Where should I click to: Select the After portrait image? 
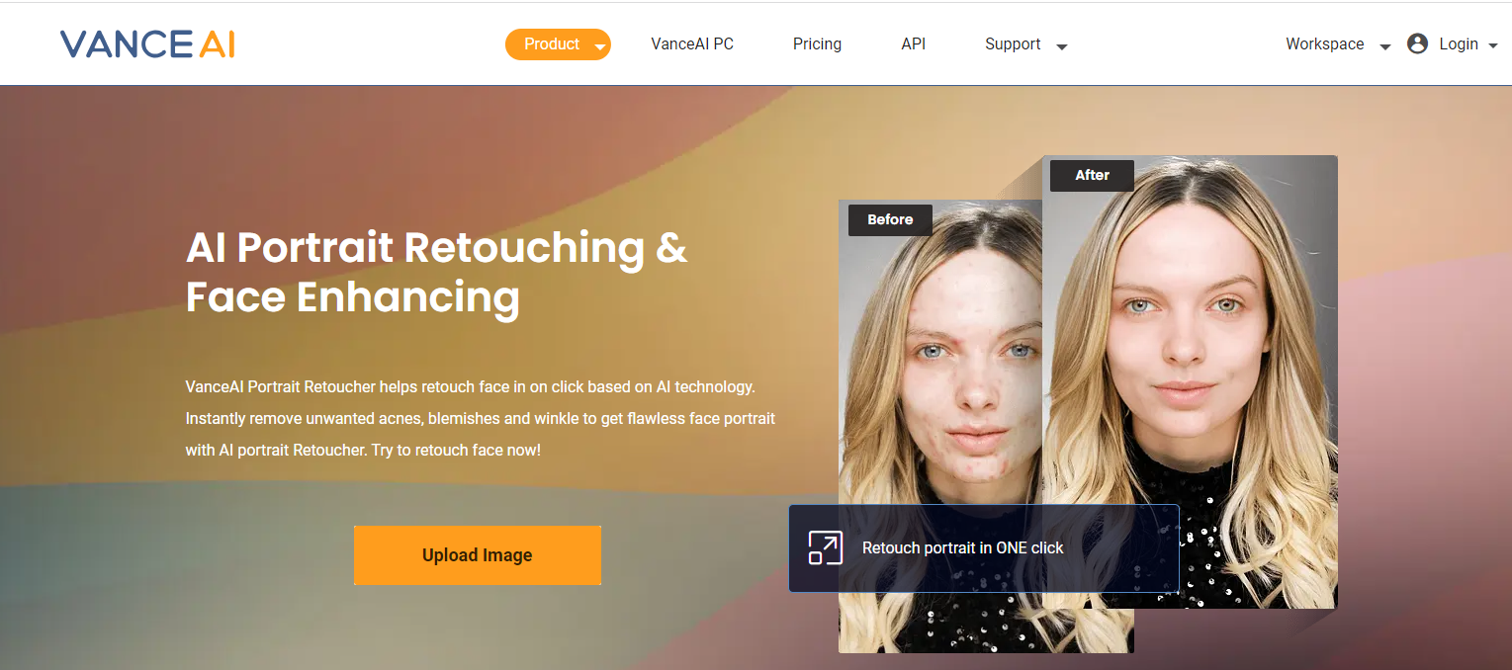tap(1190, 381)
